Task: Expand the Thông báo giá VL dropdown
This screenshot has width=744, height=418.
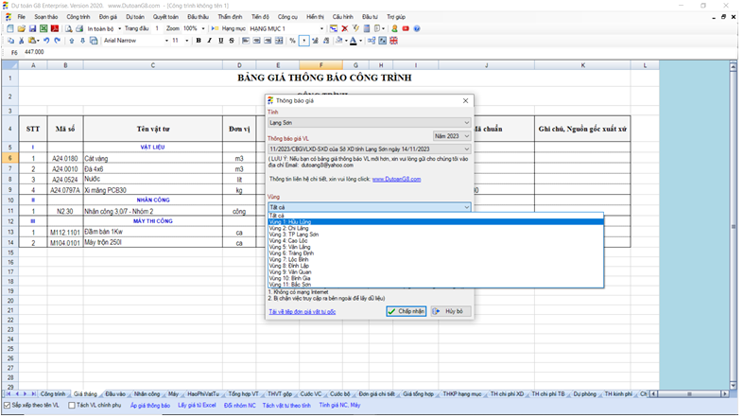Action: click(369, 149)
